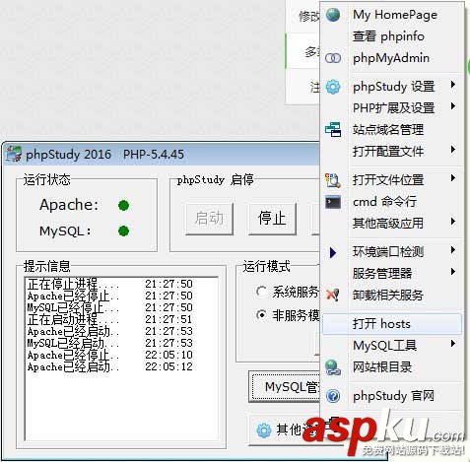The width and height of the screenshot is (470, 462).
Task: Expand the 打开文件位置 submenu arrow
Action: coord(453,178)
